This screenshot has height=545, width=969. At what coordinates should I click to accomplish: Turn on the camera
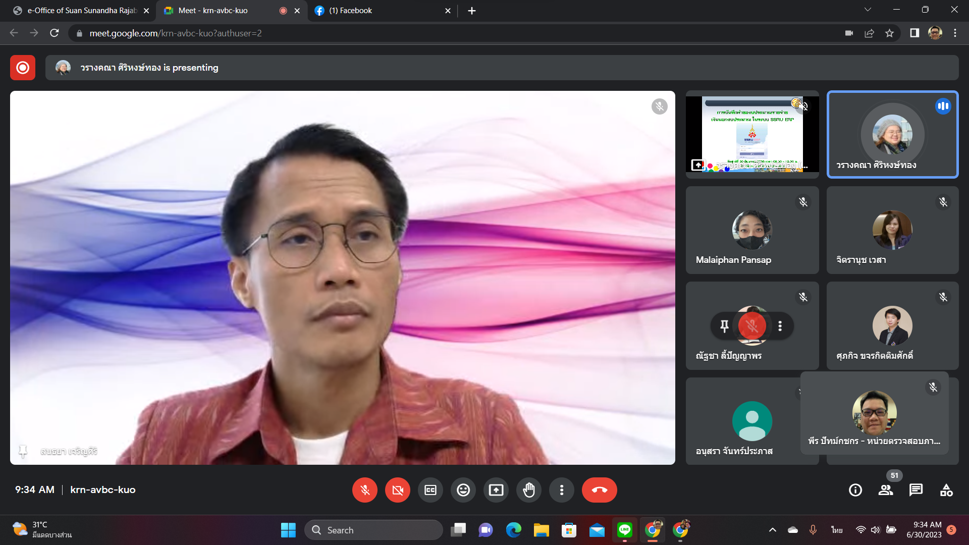pos(398,490)
